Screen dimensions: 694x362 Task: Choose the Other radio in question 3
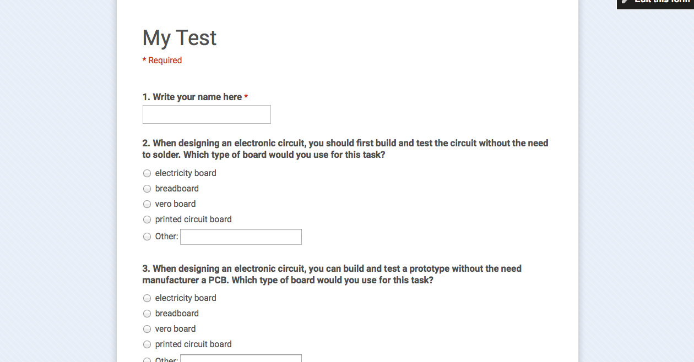point(147,360)
